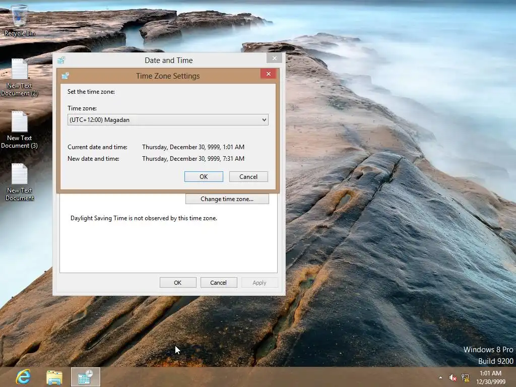Click the network warning tray icon
Viewport: 516px width, 387px height.
465,377
